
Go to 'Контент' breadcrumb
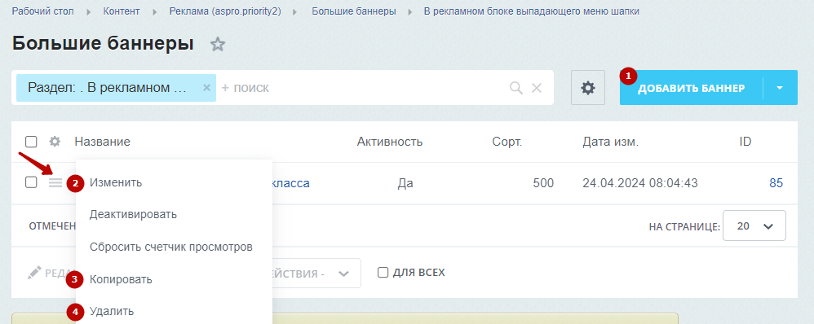pos(122,11)
